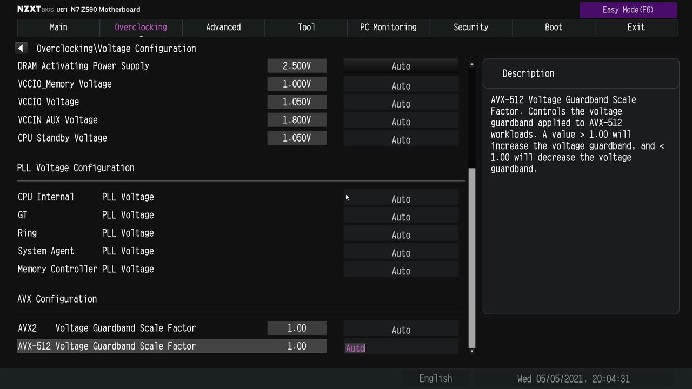Image resolution: width=692 pixels, height=389 pixels.
Task: Go back using the left arrow icon
Action: [x=21, y=48]
